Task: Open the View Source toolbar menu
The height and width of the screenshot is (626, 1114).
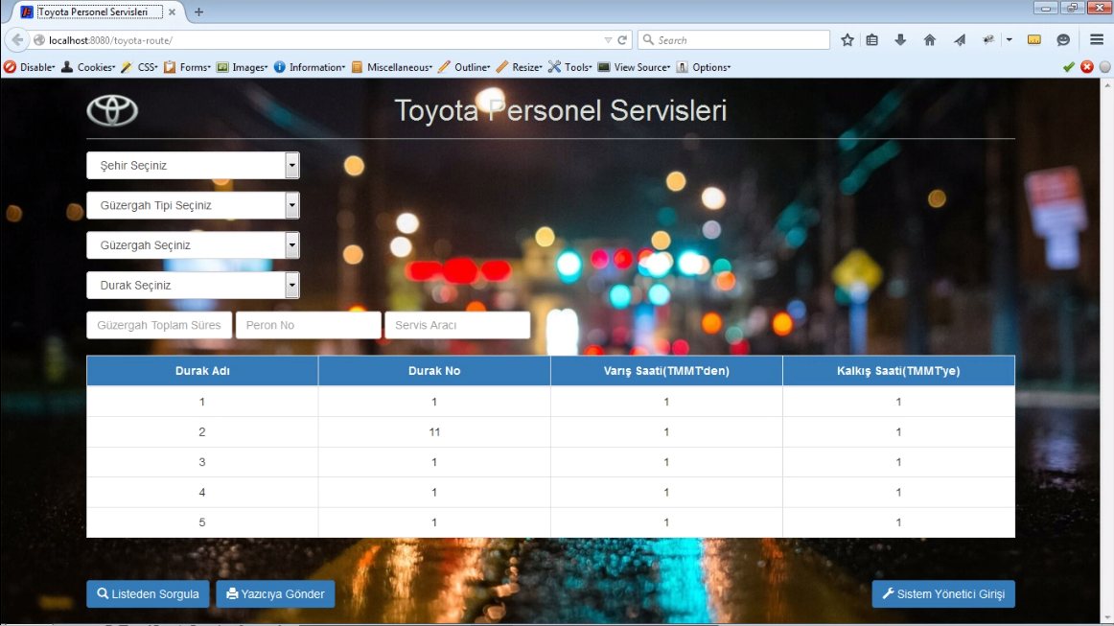Action: 634,67
